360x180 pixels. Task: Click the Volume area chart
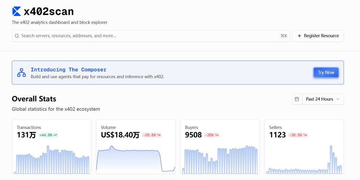click(x=136, y=159)
